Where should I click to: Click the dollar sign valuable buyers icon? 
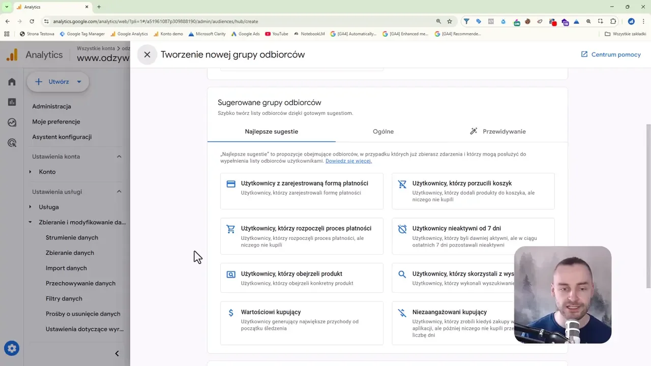pos(231,313)
